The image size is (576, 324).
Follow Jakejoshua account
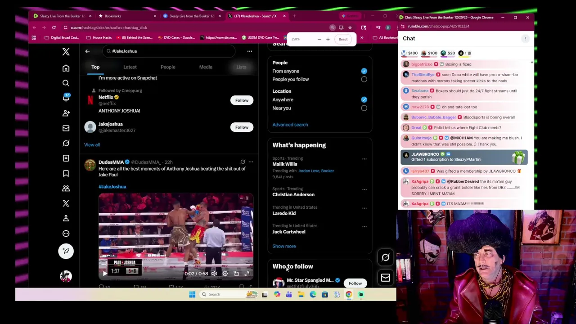coord(242,127)
